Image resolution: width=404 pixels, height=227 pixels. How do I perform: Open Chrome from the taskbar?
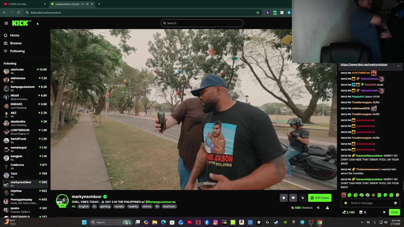pyautogui.click(x=319, y=222)
